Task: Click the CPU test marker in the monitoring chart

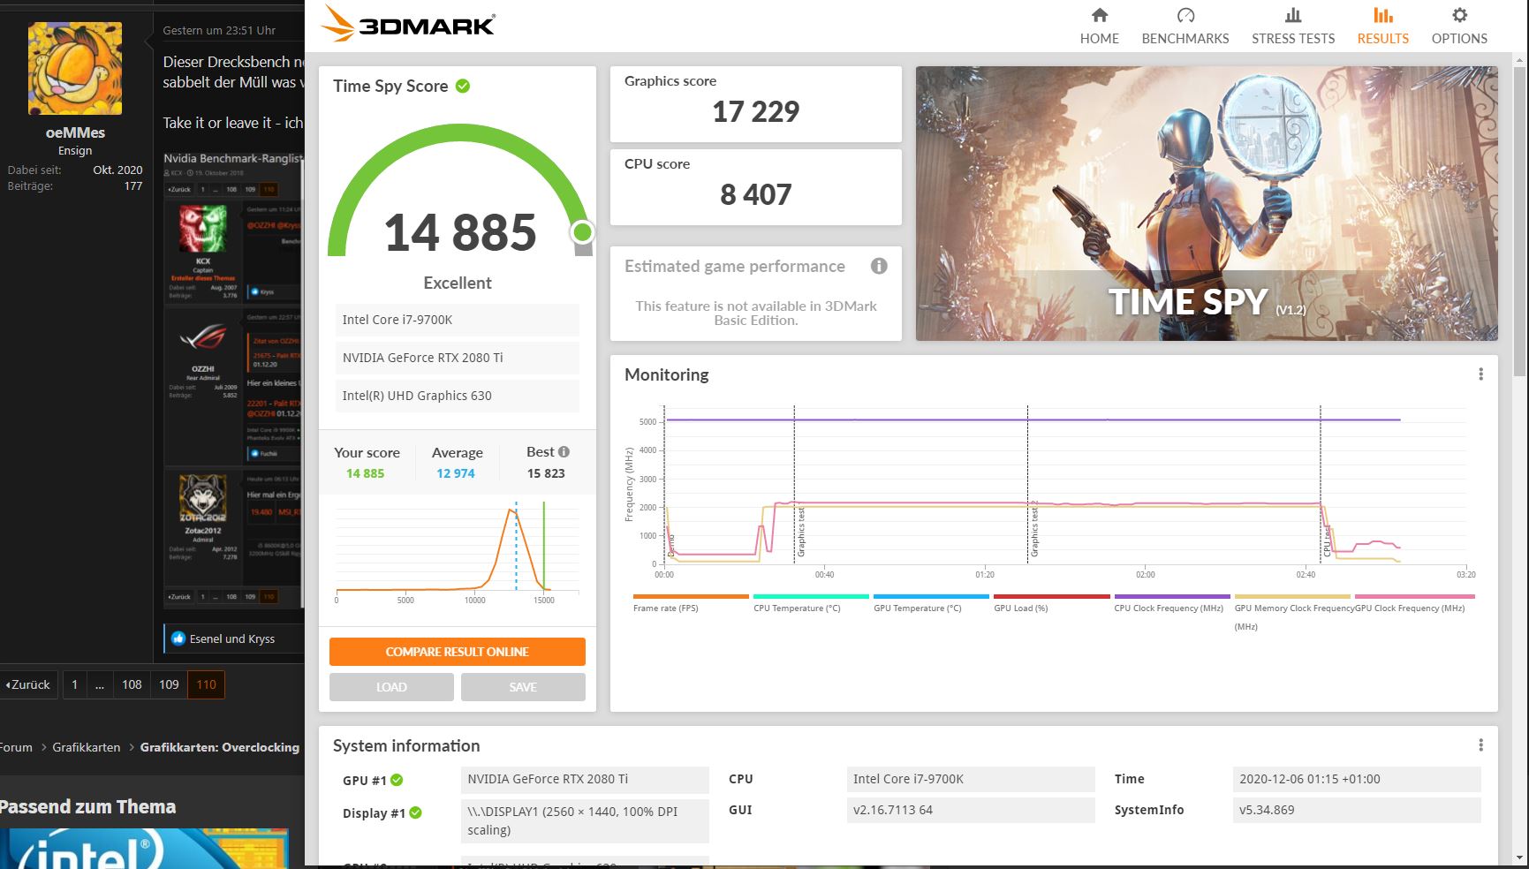Action: pos(1327,540)
